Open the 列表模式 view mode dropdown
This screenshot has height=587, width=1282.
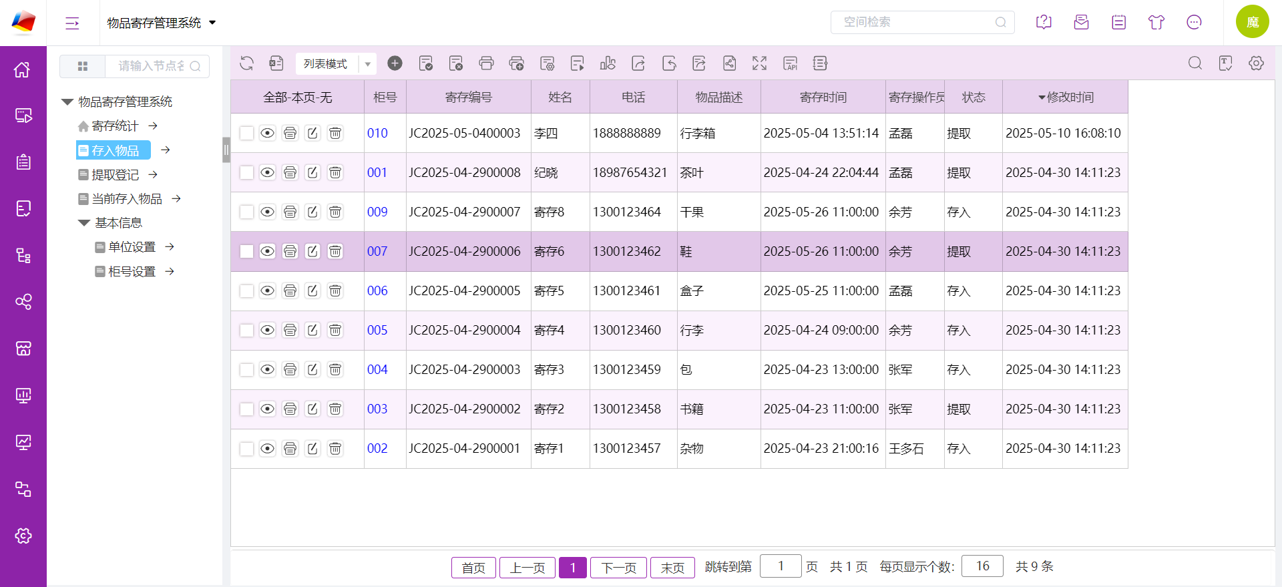pos(336,63)
